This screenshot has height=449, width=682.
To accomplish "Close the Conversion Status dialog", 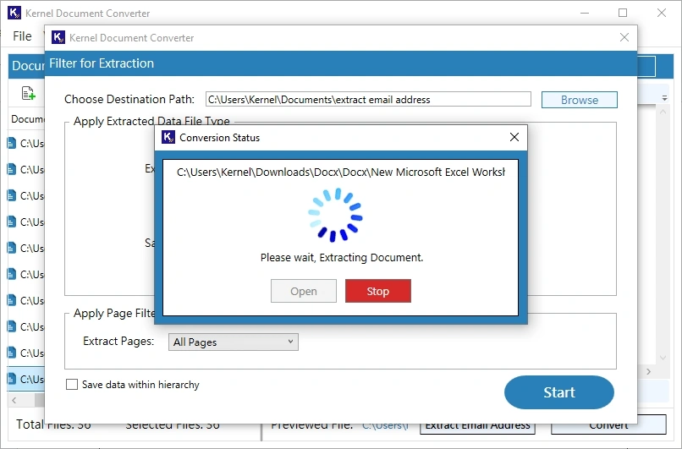I will (x=514, y=137).
